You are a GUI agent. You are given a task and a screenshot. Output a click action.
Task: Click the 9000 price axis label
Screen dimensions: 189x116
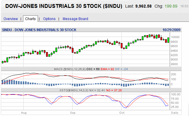(x=174, y=60)
